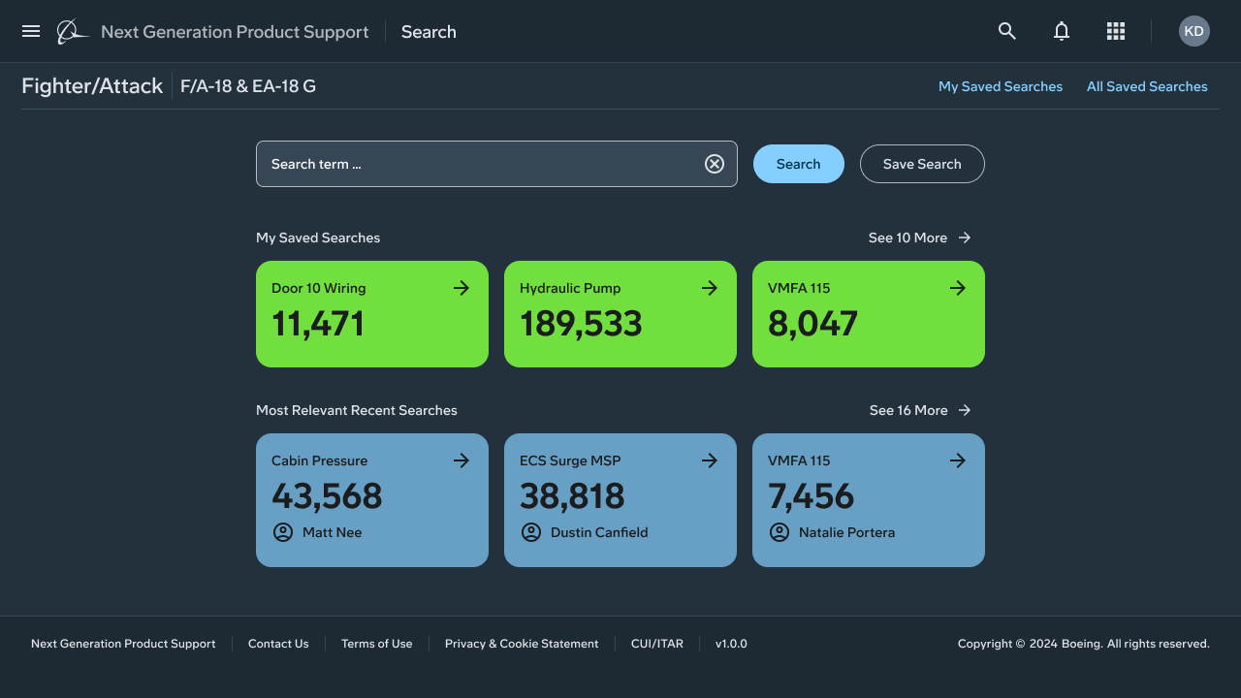Click v1.0.0 version label

pyautogui.click(x=731, y=644)
